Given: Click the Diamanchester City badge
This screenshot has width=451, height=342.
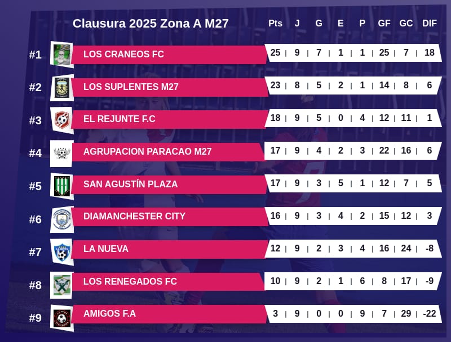Looking at the screenshot, I should click(62, 219).
